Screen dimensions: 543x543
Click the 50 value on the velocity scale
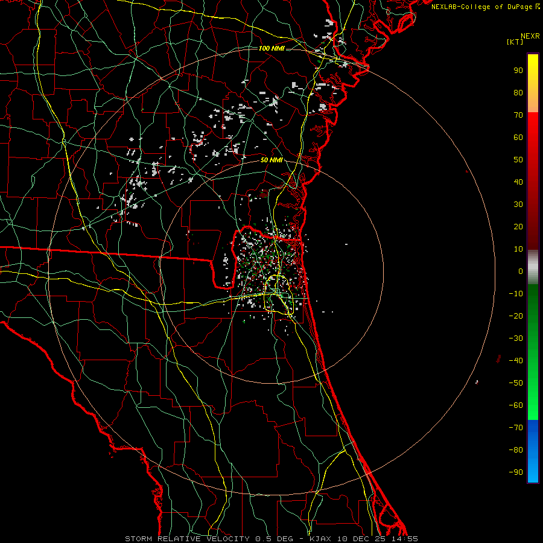point(518,160)
